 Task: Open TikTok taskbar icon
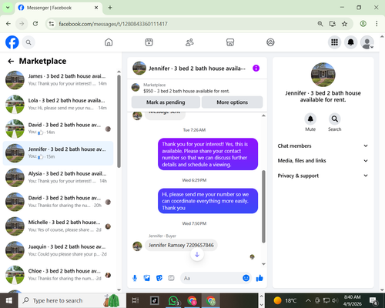[x=154, y=300]
